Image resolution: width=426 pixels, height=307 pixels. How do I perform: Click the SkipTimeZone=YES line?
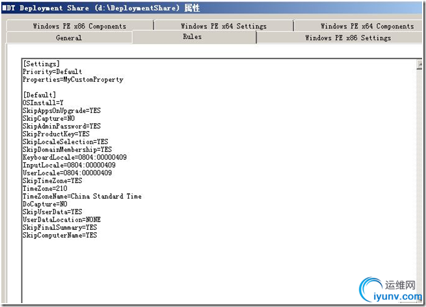pyautogui.click(x=53, y=180)
